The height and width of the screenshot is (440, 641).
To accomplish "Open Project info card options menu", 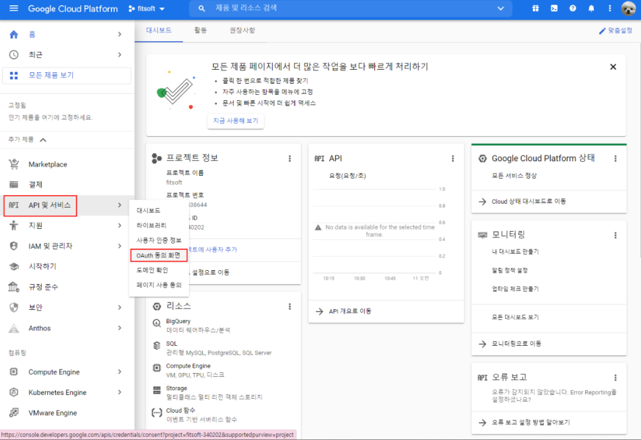I will tap(290, 158).
